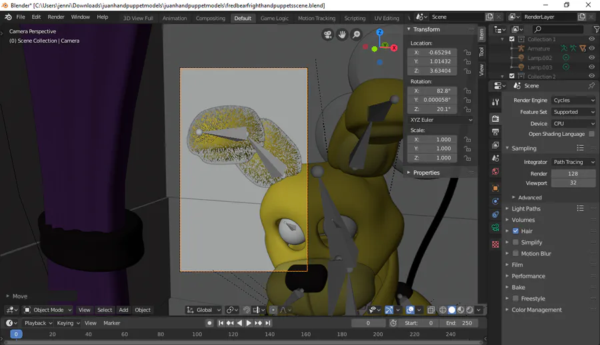This screenshot has height=345, width=600.
Task: Open the World properties globe icon
Action: pyautogui.click(x=495, y=171)
